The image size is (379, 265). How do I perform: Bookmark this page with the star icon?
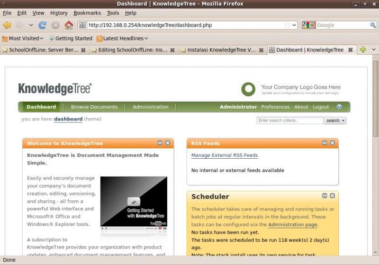pos(288,25)
